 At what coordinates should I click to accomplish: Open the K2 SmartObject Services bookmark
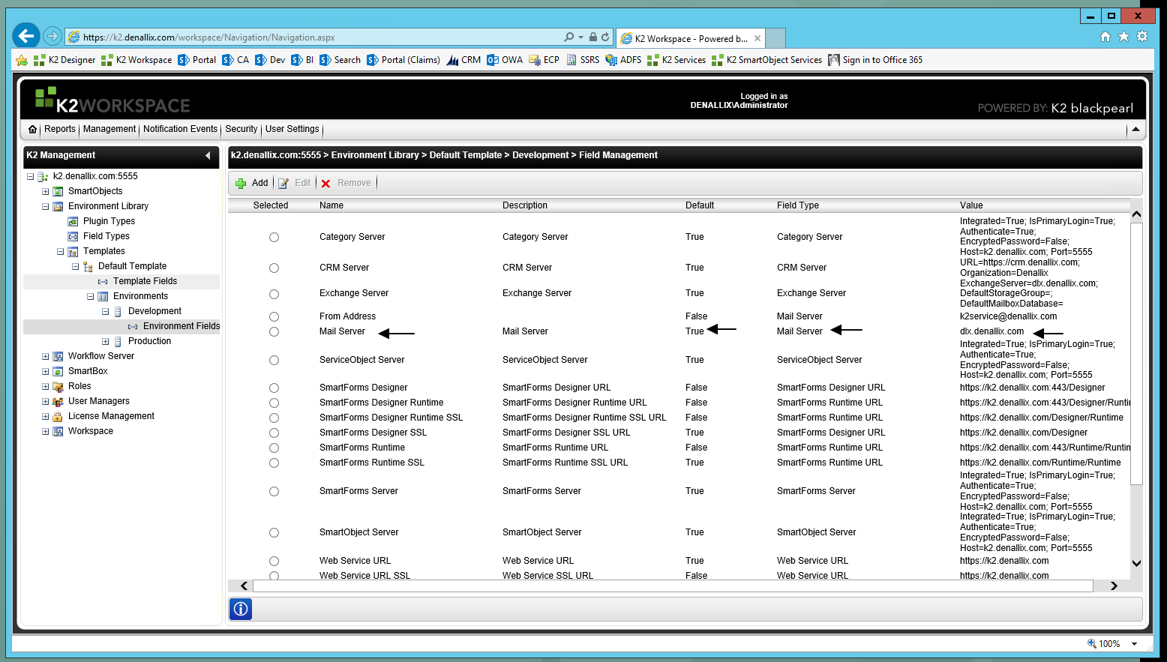coord(766,60)
